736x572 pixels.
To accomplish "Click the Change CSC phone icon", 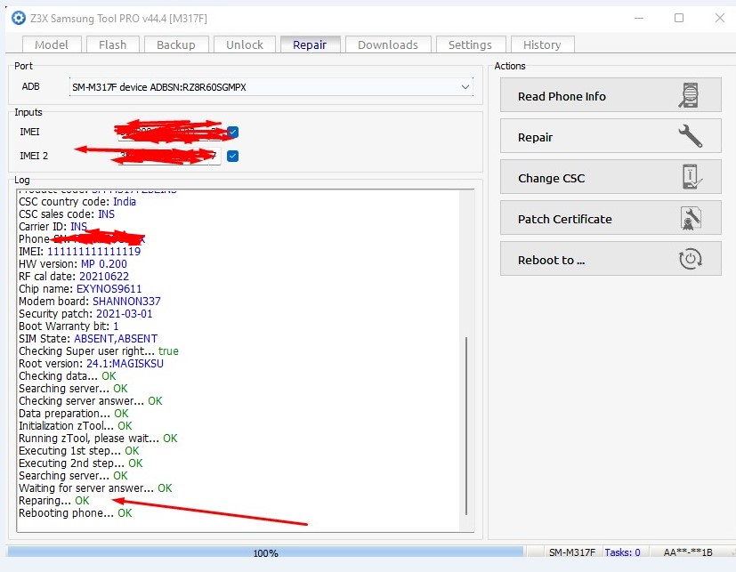I will [691, 177].
